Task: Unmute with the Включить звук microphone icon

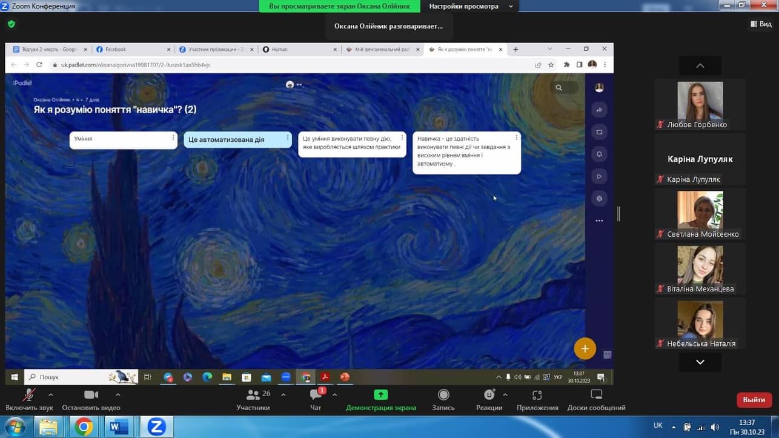Action: pyautogui.click(x=28, y=395)
